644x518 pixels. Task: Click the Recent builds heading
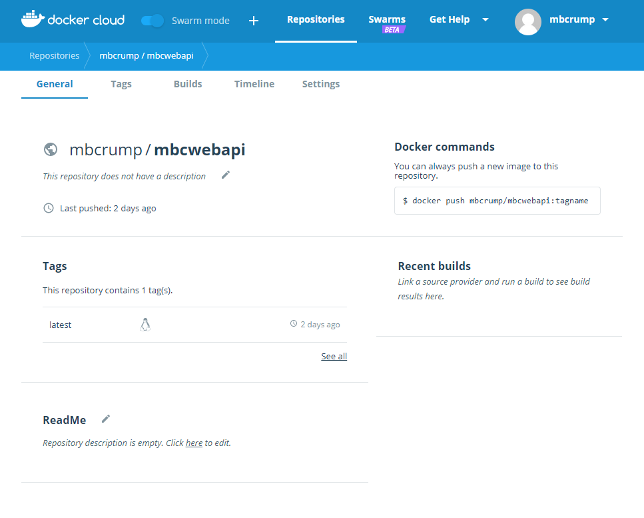434,267
